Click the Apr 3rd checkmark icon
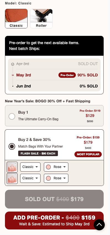 pos(13,64)
